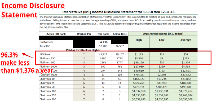The image size is (212, 101).
Task: Select the 26,557 active IBOs cell
Action: (x=120, y=46)
